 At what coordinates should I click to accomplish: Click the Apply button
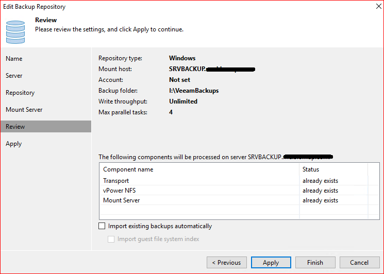[x=271, y=263]
